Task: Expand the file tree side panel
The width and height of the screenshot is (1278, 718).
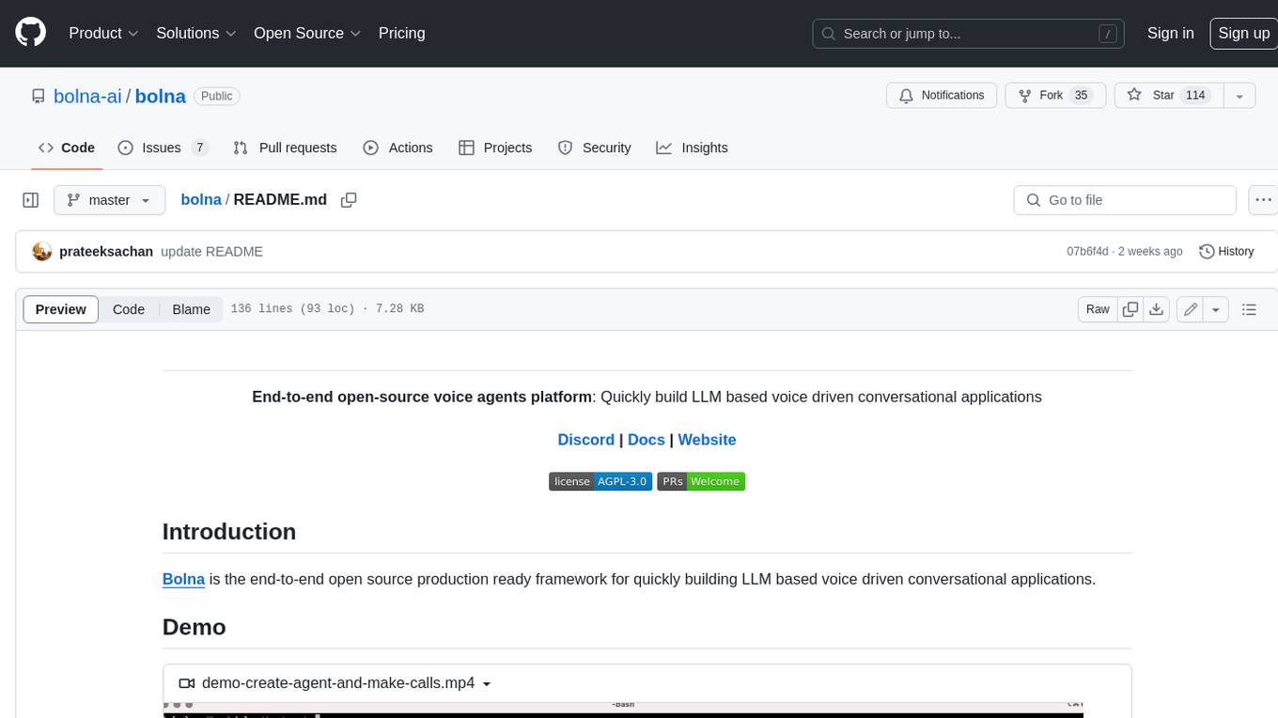Action: [x=31, y=200]
